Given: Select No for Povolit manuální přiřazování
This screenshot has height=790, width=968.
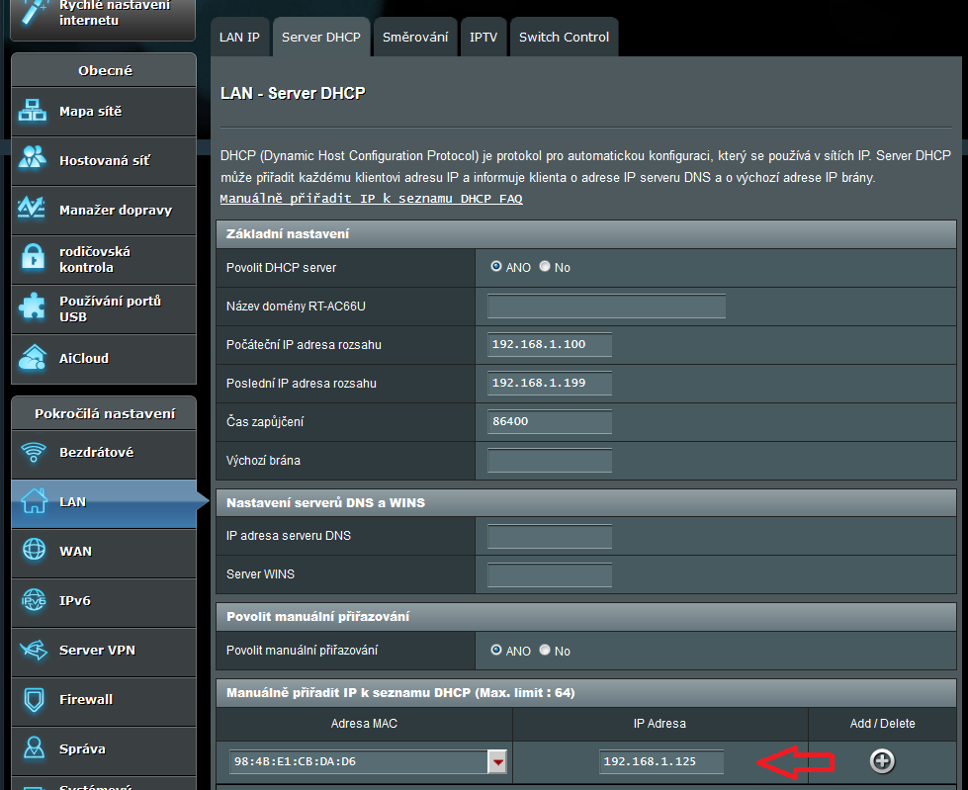Looking at the screenshot, I should coord(545,651).
